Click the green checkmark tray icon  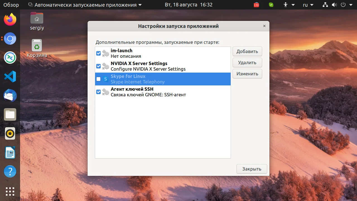(x=271, y=5)
